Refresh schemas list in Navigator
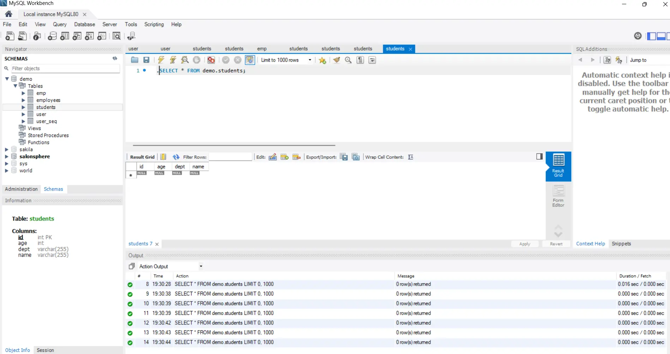 point(115,58)
